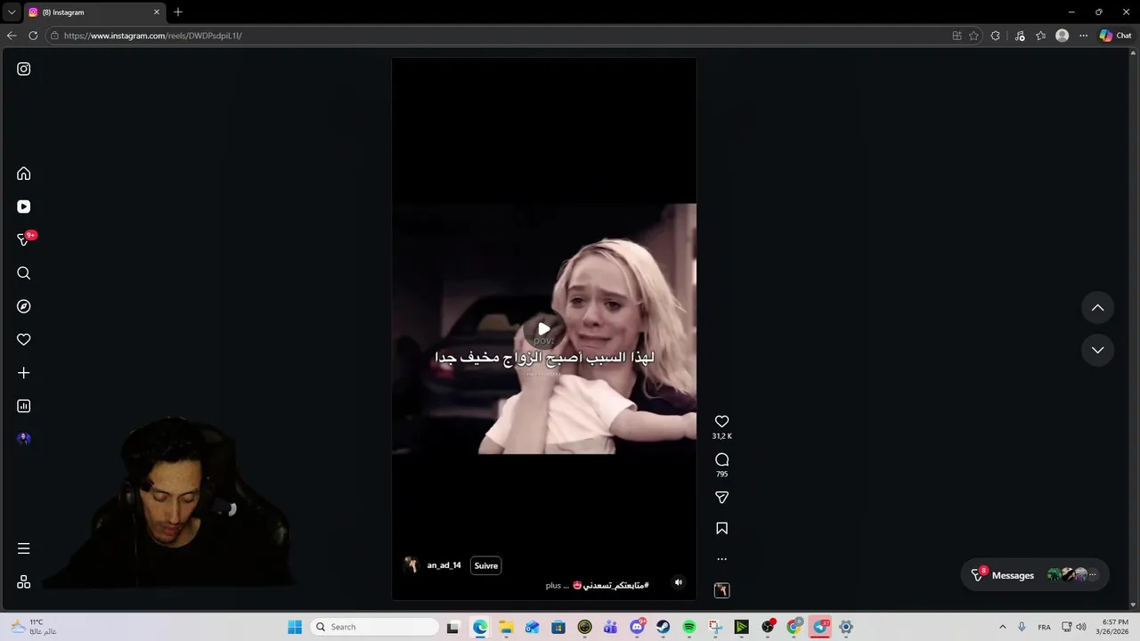Open File Explorer from taskbar
The image size is (1140, 641).
point(506,627)
